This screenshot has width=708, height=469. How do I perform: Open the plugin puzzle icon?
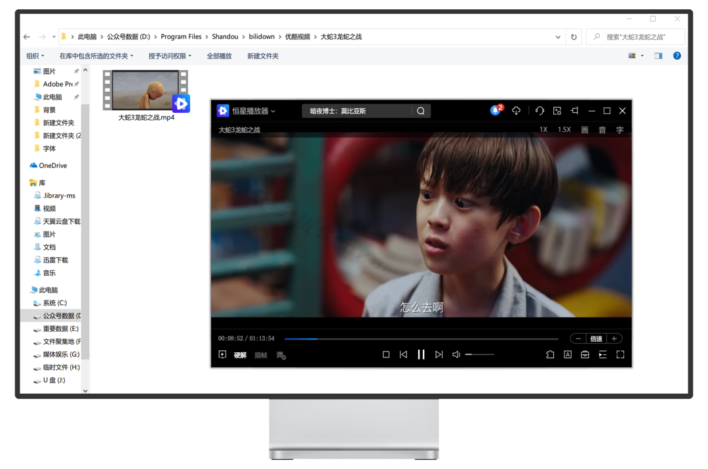[550, 355]
